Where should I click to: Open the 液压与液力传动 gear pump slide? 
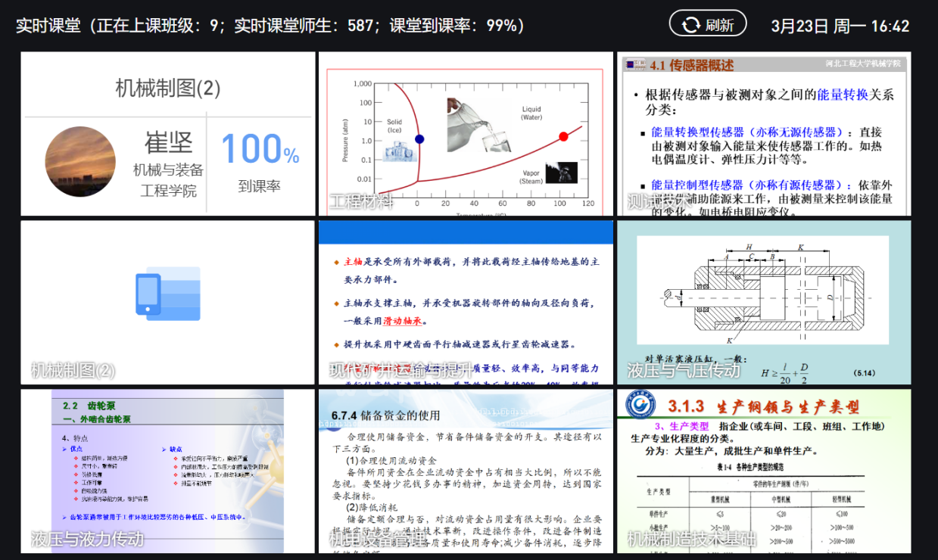(167, 471)
